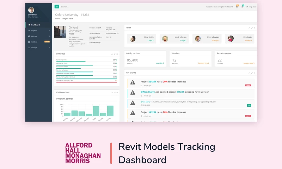Collapse the STATISTICS panel

[112, 54]
